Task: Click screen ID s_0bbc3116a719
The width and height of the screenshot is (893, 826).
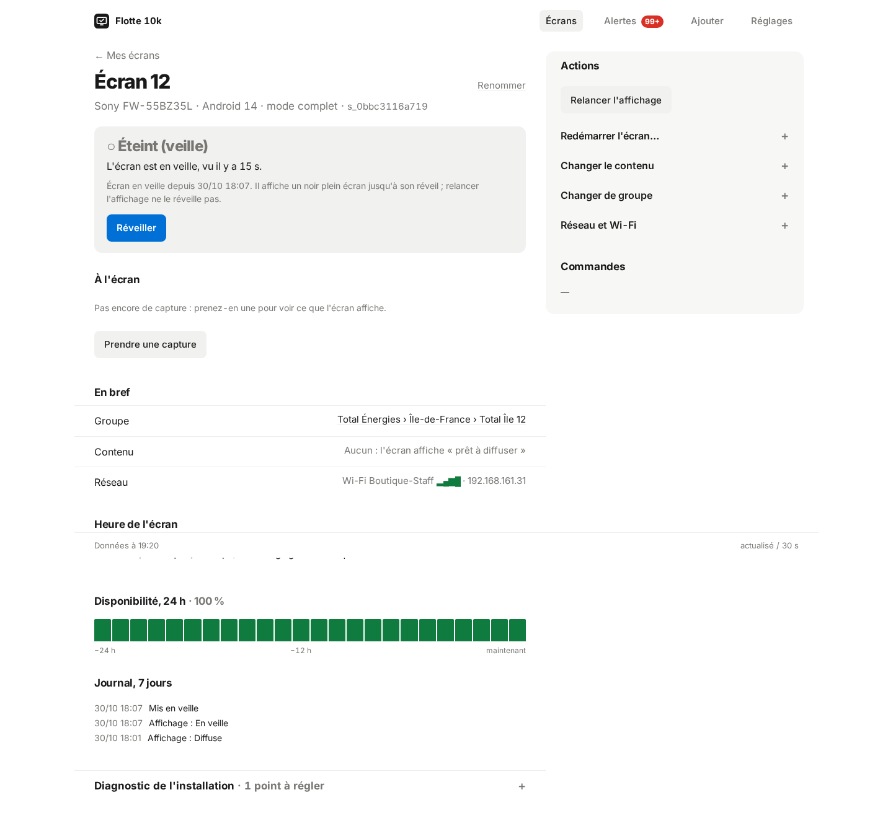Action: point(388,107)
